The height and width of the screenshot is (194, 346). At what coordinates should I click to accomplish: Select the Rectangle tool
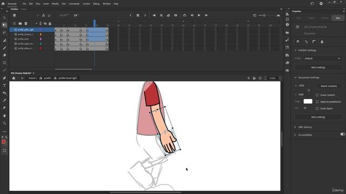[x=4, y=63]
